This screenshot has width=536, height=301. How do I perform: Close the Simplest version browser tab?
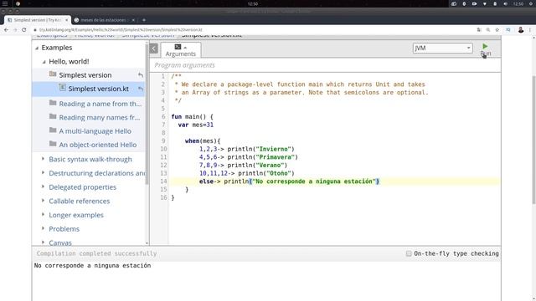click(66, 20)
